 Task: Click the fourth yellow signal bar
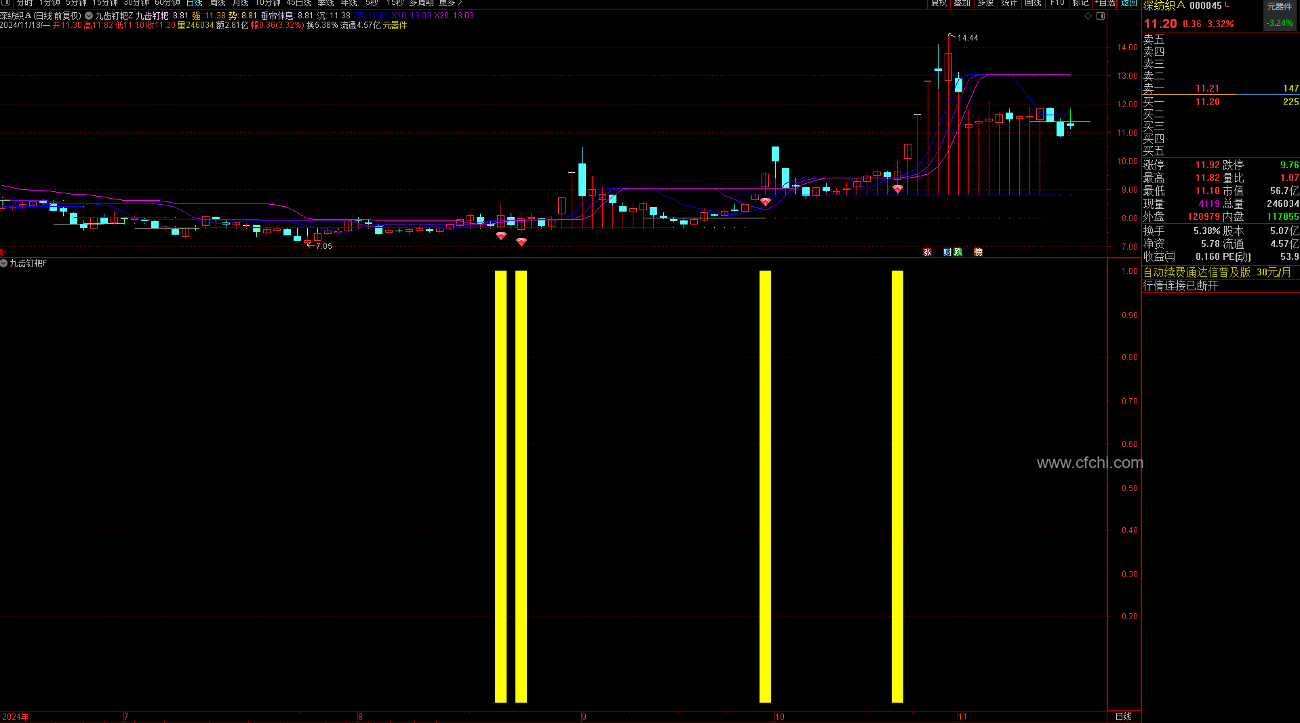[x=898, y=486]
